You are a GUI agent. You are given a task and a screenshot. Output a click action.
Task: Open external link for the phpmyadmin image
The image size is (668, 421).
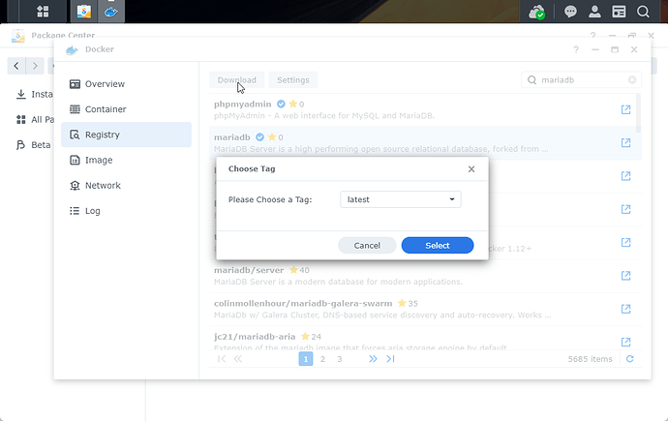[x=625, y=109]
